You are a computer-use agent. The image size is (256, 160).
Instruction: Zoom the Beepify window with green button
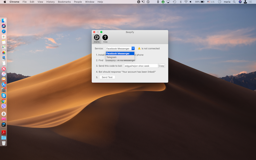(101, 32)
